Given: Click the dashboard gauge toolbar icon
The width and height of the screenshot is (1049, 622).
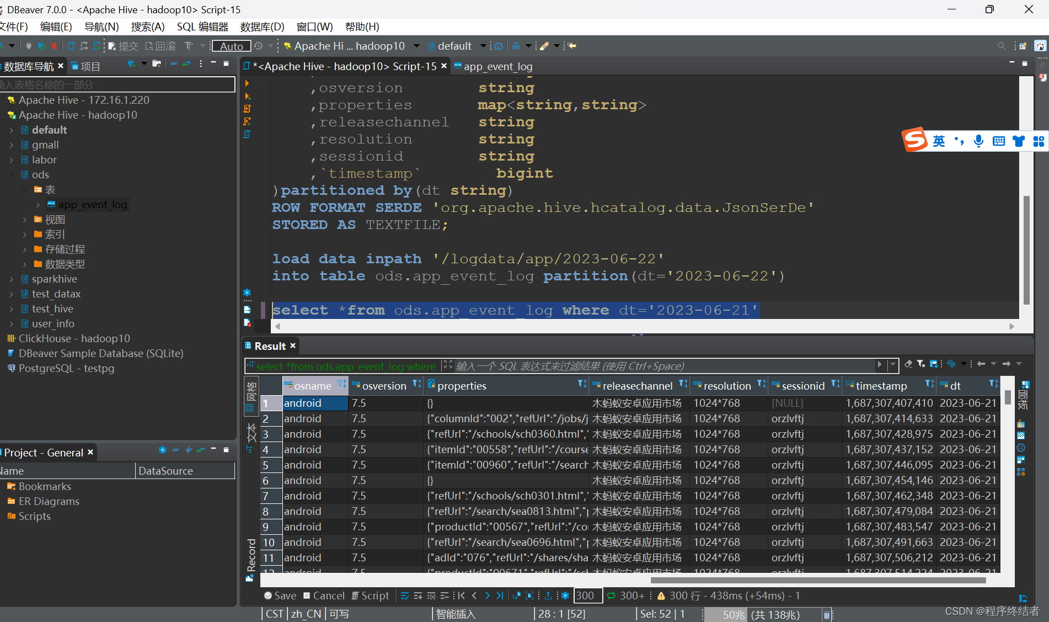Looking at the screenshot, I should click(x=499, y=46).
